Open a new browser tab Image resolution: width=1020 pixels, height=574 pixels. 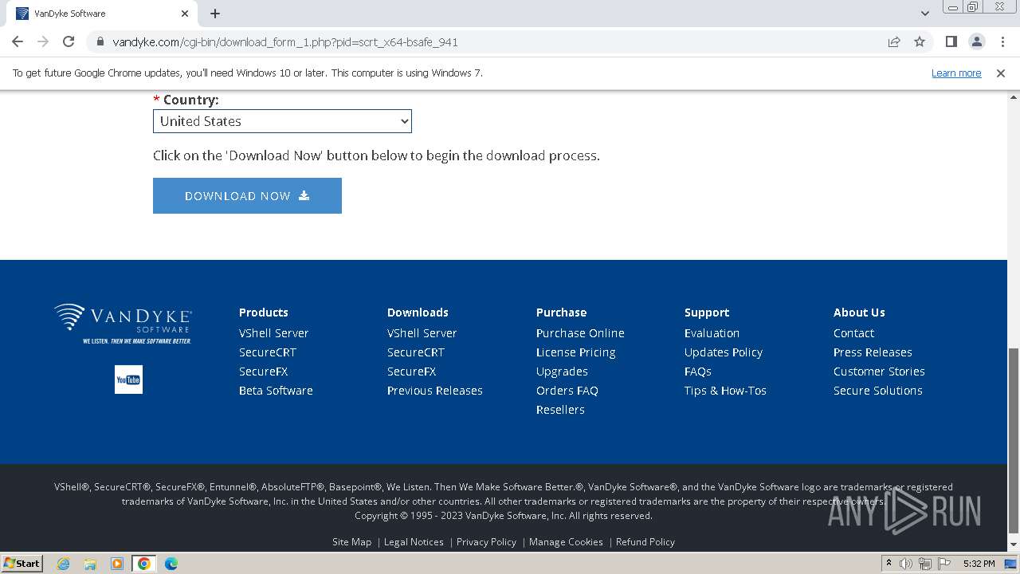pos(215,14)
